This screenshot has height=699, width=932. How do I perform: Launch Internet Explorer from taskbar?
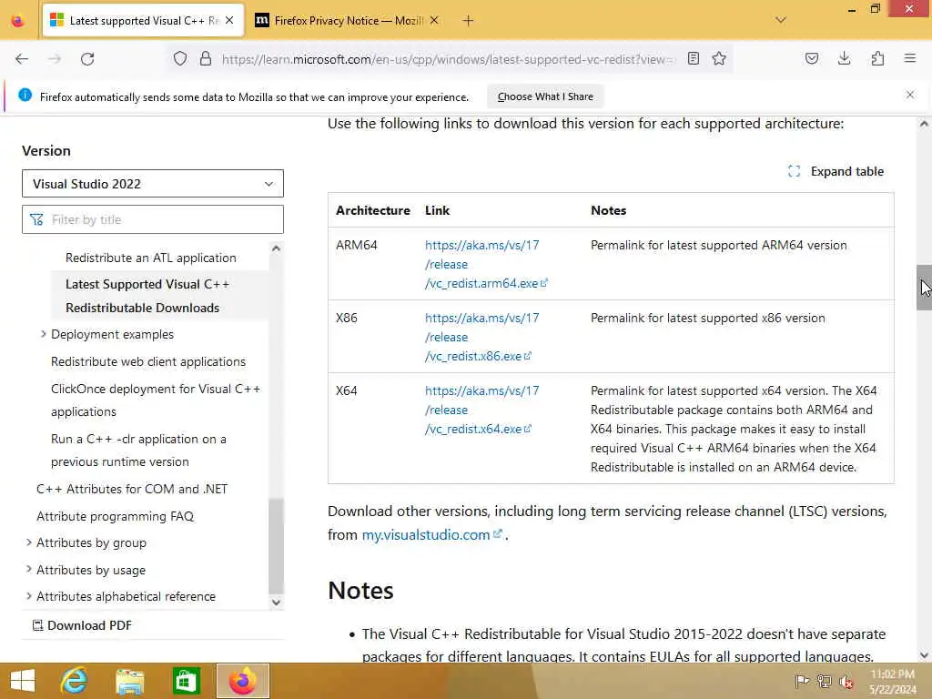point(75,681)
